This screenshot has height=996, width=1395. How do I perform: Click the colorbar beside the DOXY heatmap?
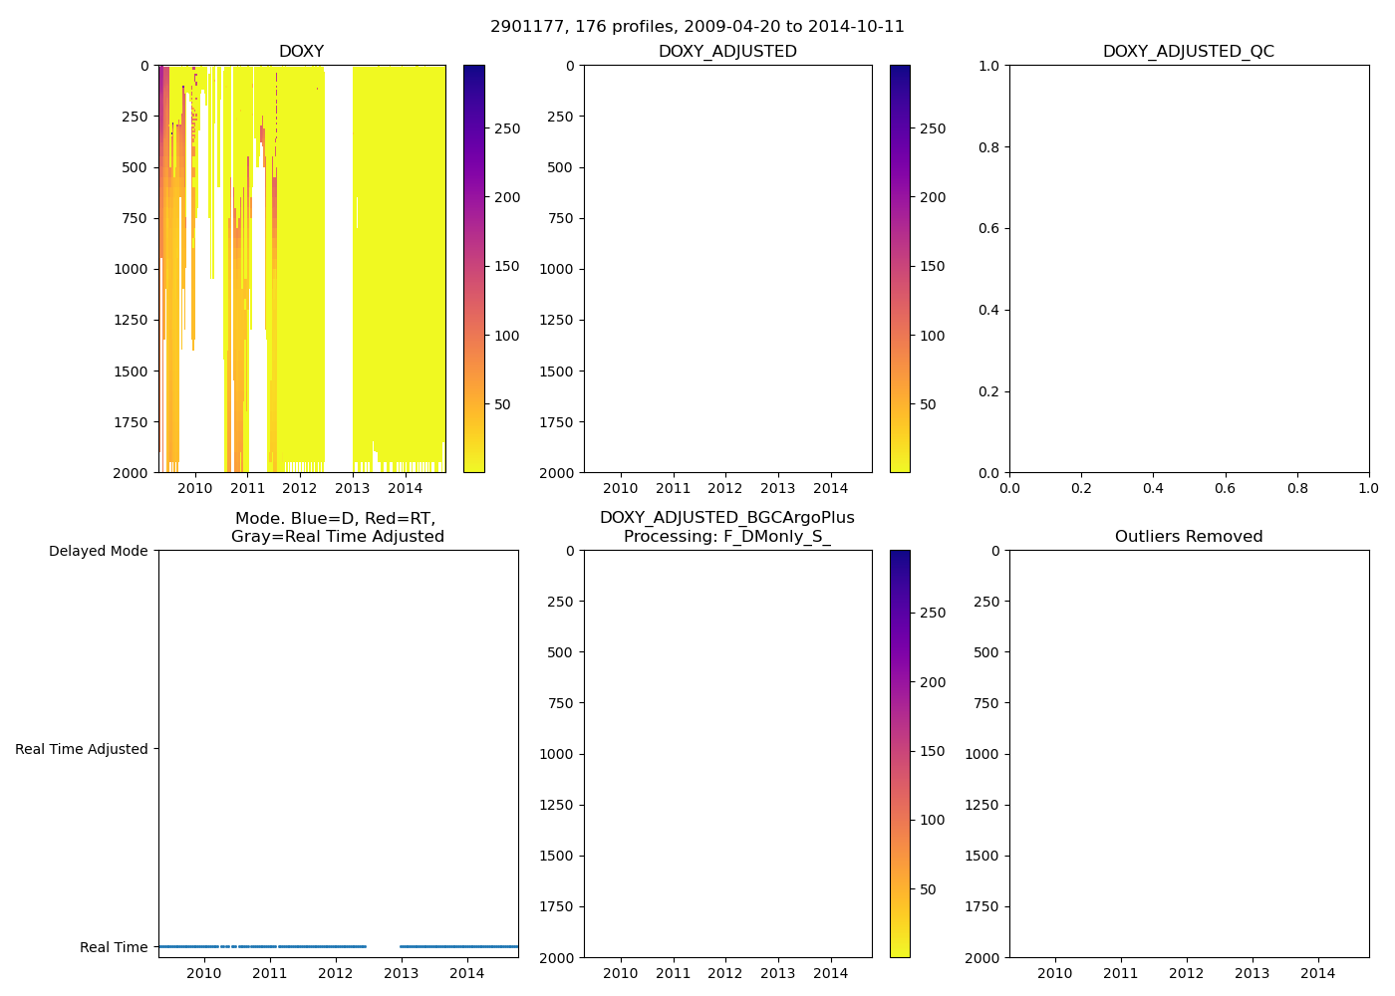474,269
